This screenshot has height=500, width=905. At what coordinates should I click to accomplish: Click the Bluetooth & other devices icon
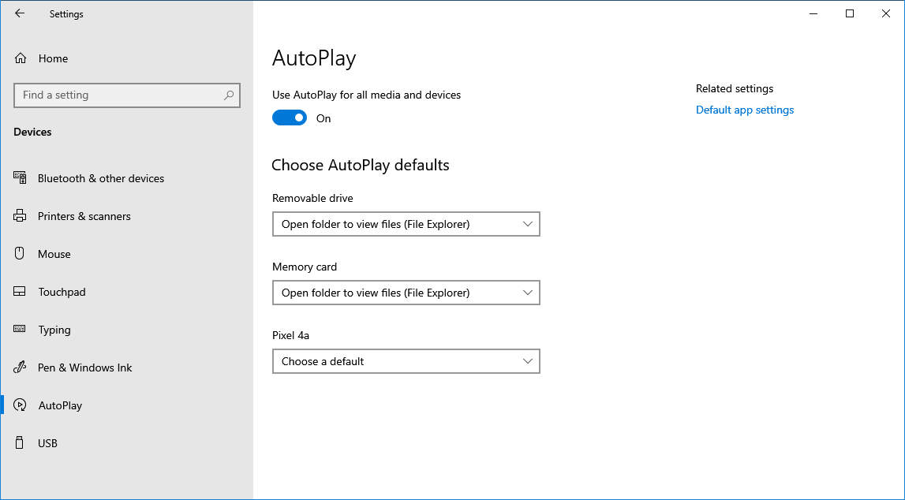pyautogui.click(x=21, y=178)
